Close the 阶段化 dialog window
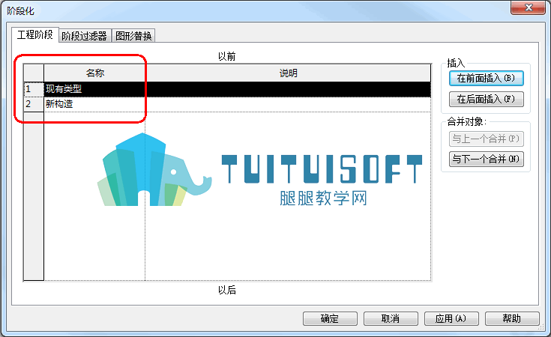 (529, 7)
